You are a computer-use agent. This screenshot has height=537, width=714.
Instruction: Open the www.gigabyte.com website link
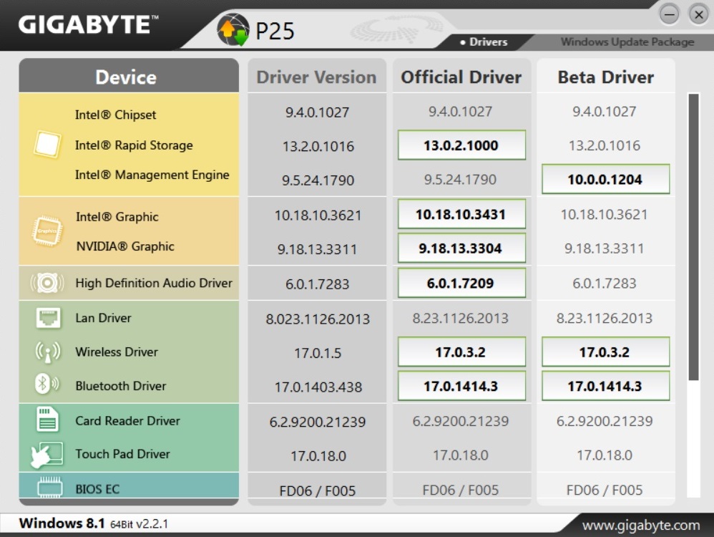pyautogui.click(x=640, y=525)
